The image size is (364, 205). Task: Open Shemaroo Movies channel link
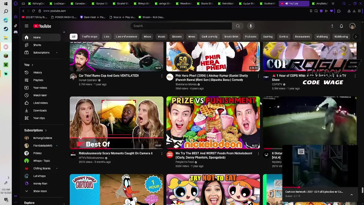186,84
